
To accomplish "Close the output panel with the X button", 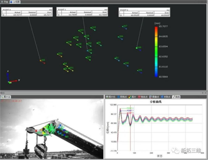I will [x=206, y=93].
